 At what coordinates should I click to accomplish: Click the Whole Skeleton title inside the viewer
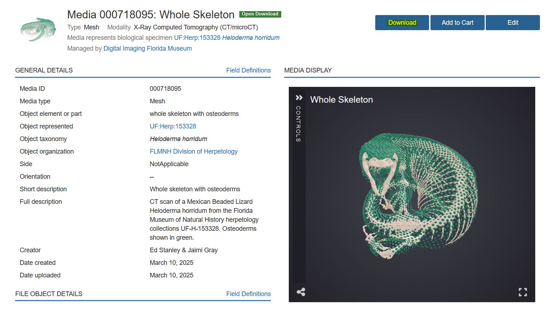[x=341, y=100]
